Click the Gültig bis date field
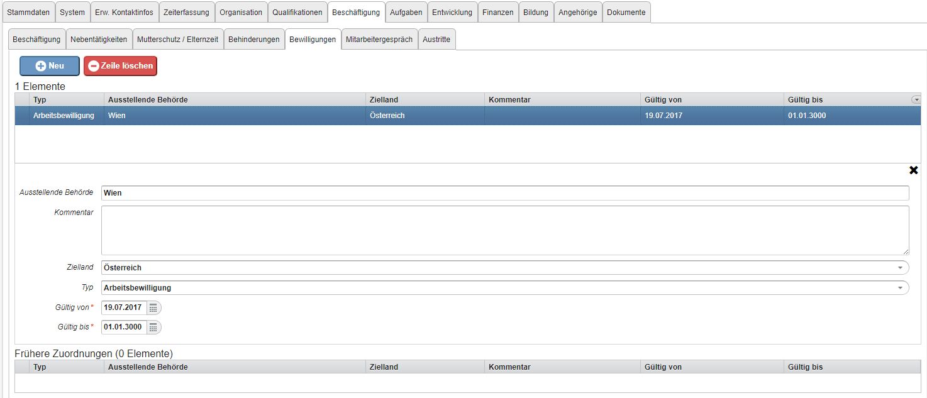 (x=124, y=327)
